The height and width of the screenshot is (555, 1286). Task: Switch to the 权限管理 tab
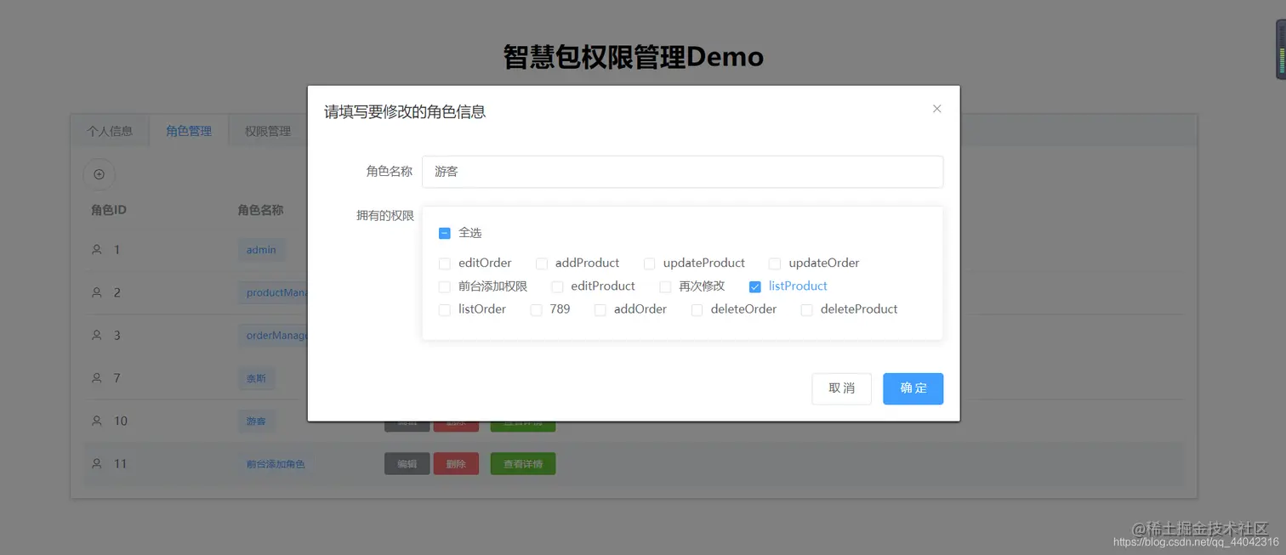click(x=268, y=131)
